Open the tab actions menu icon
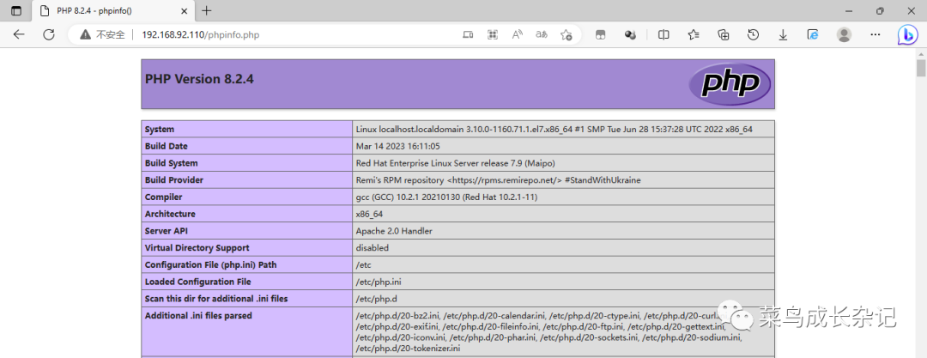The width and height of the screenshot is (927, 358). tap(16, 10)
